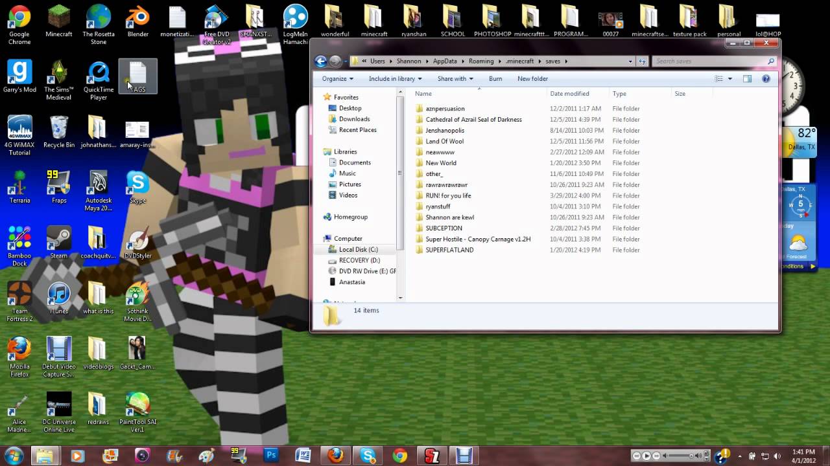
Task: Open the address bar history dropdown arrow
Action: coord(630,61)
